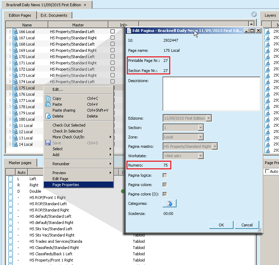This screenshot has height=265, width=279.
Task: Choose Edit Page in context menu
Action: coord(79,179)
